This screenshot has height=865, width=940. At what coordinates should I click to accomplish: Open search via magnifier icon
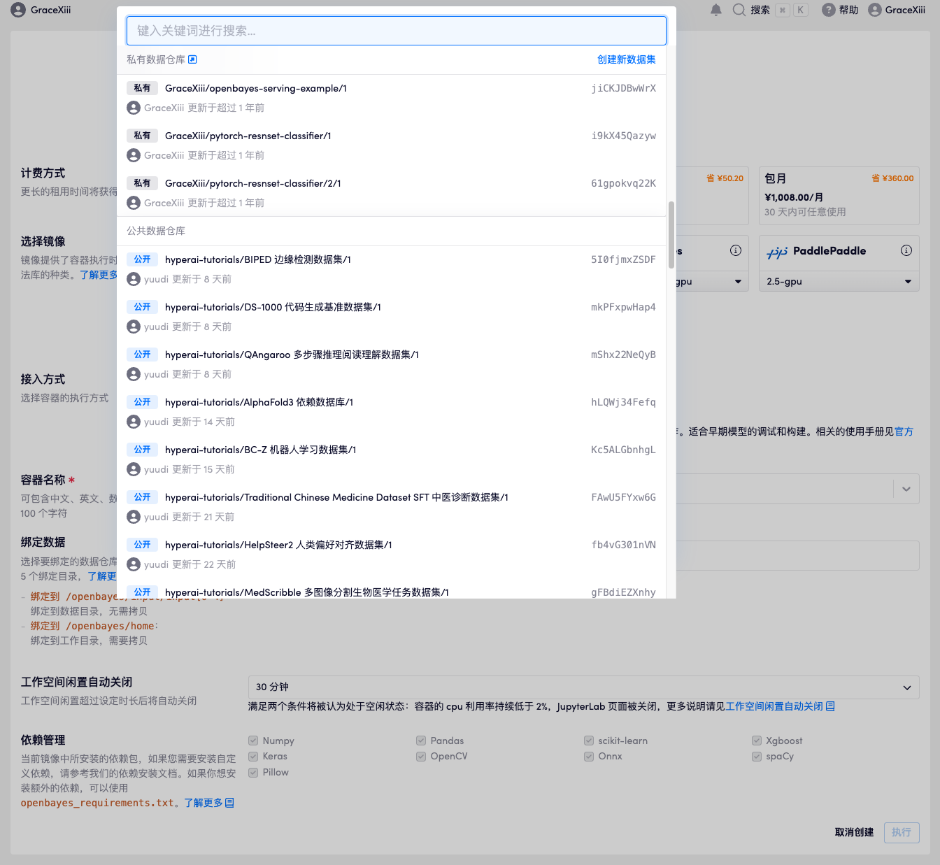click(x=739, y=10)
